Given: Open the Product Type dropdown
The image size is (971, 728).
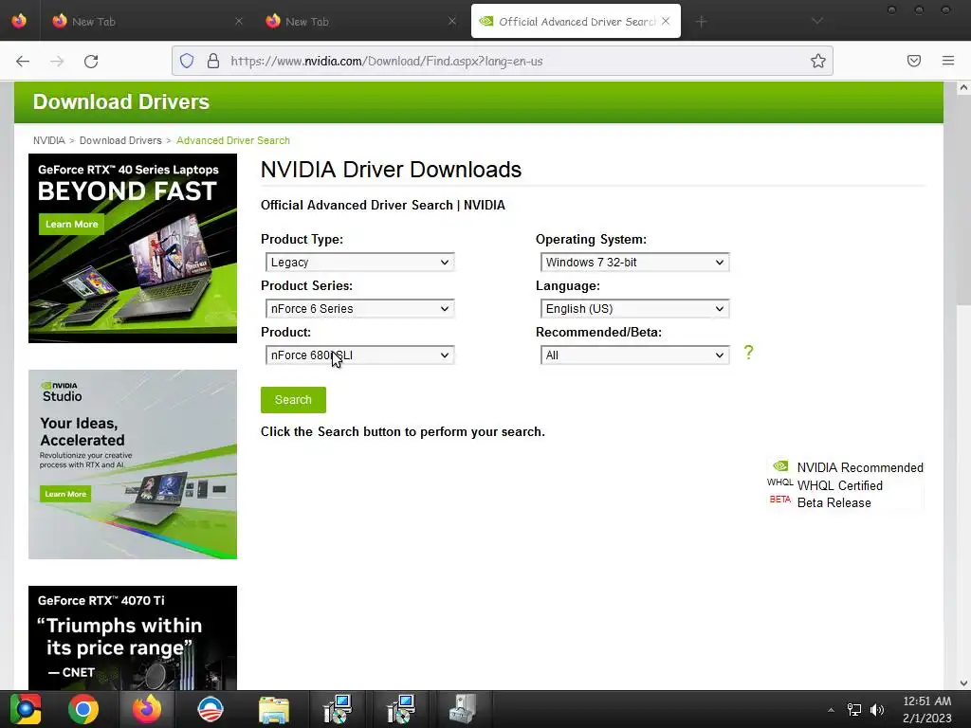Looking at the screenshot, I should 359,262.
